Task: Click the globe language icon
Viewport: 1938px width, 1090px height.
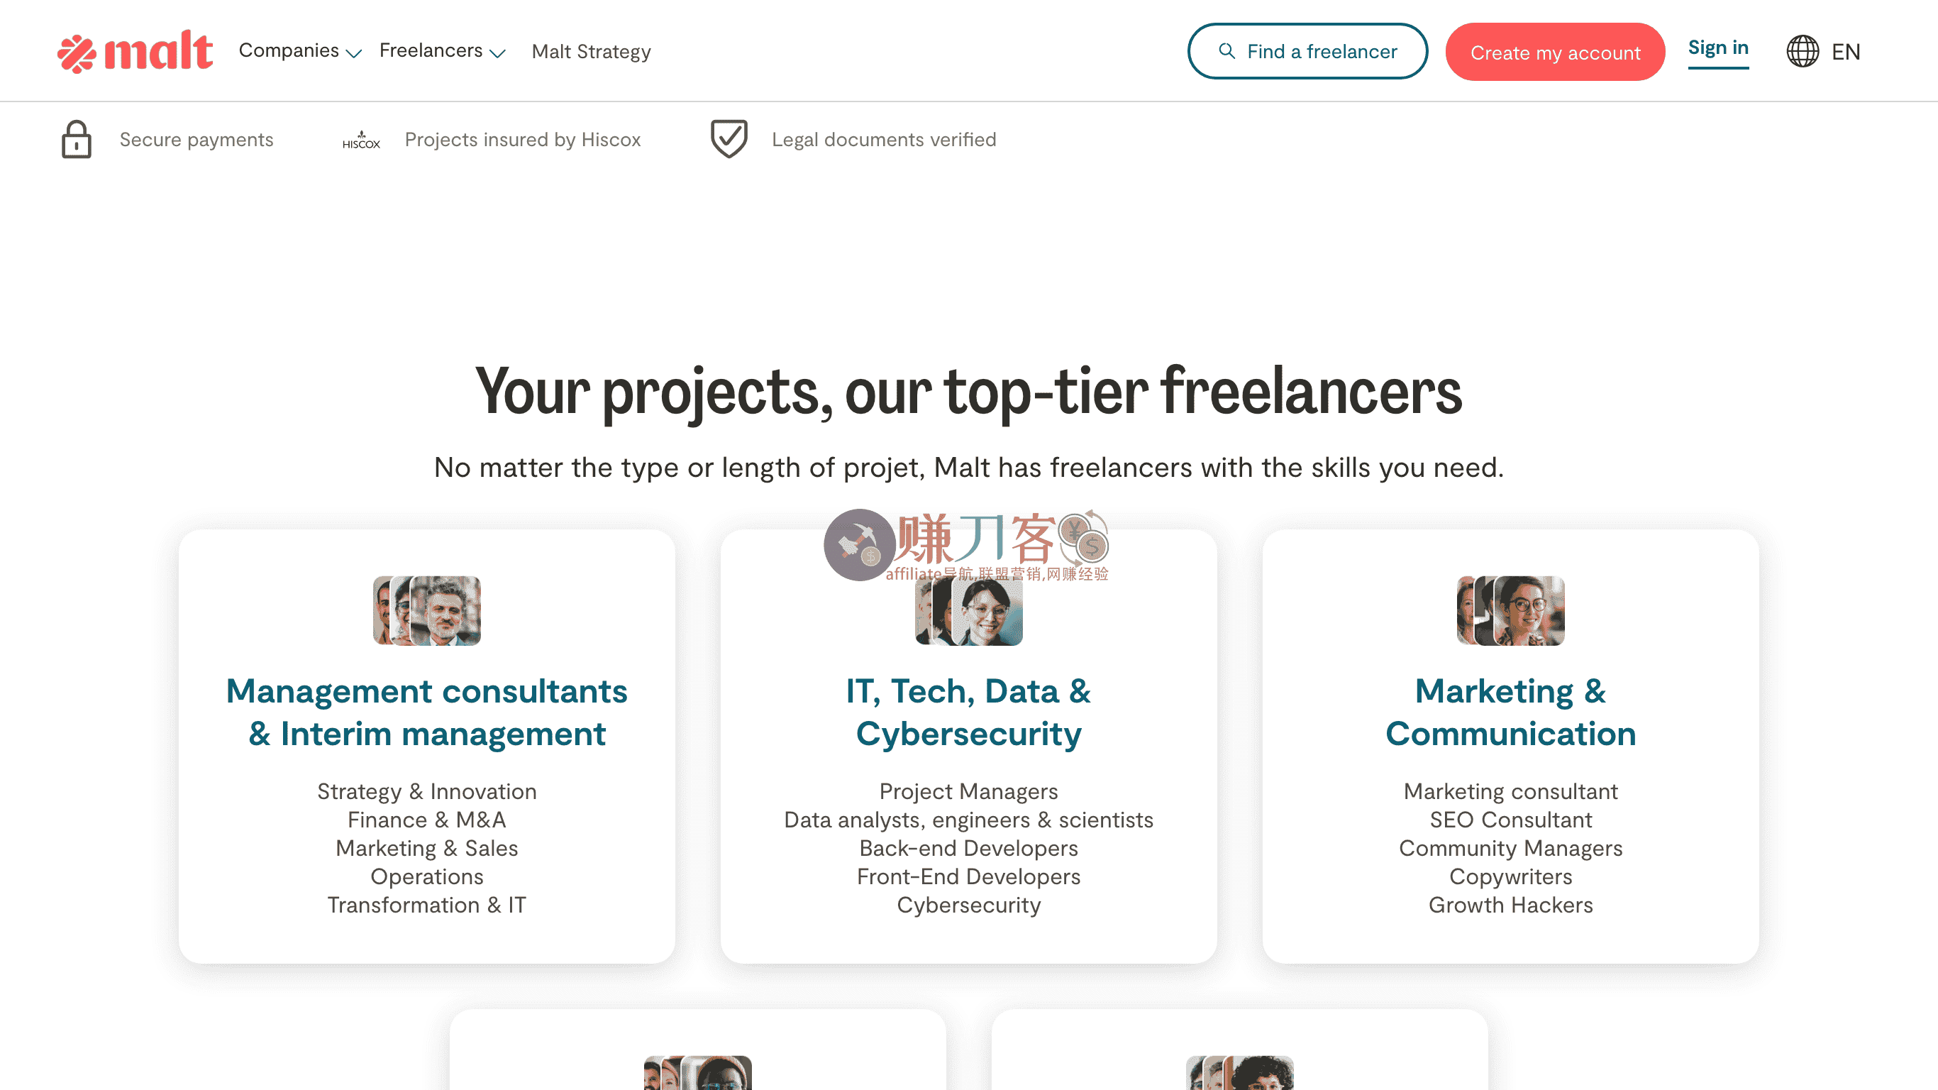Action: pos(1803,51)
